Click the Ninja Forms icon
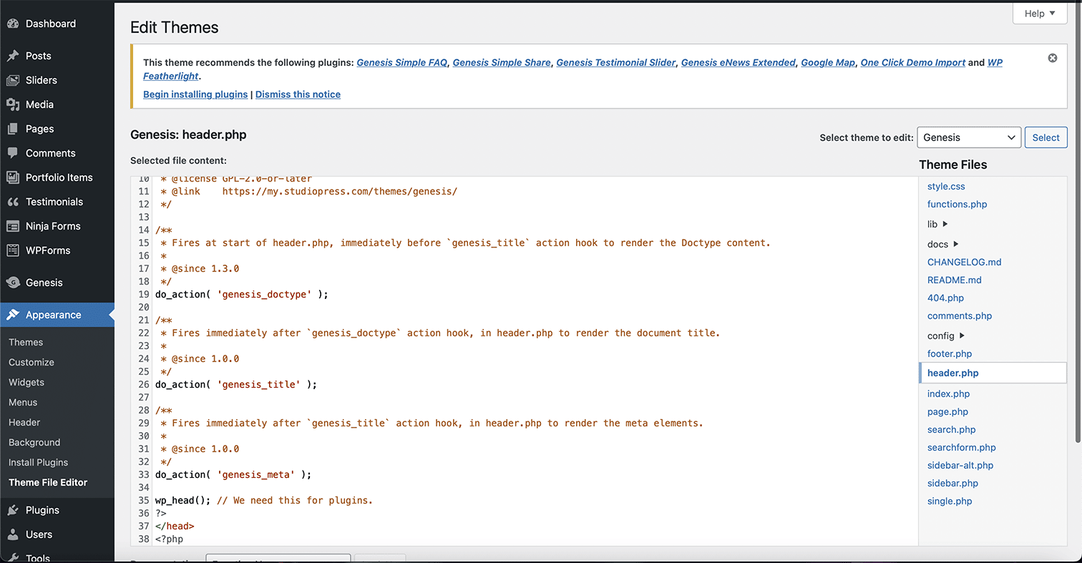1082x563 pixels. [x=13, y=226]
